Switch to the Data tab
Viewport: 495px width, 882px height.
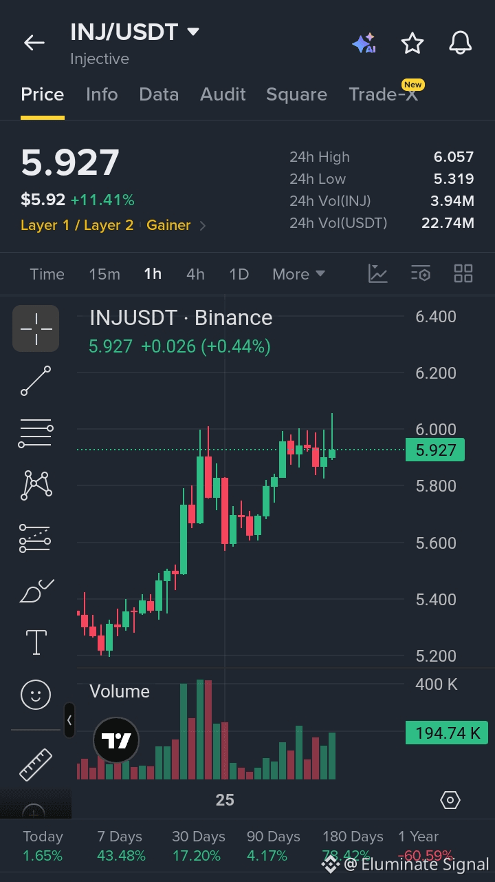(x=159, y=94)
